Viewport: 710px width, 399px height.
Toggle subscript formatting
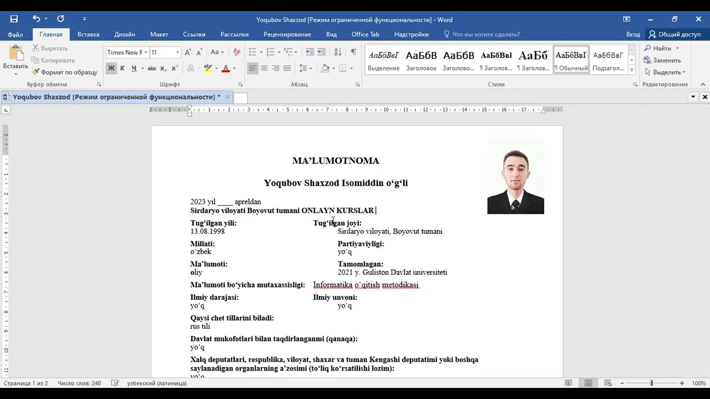(163, 68)
